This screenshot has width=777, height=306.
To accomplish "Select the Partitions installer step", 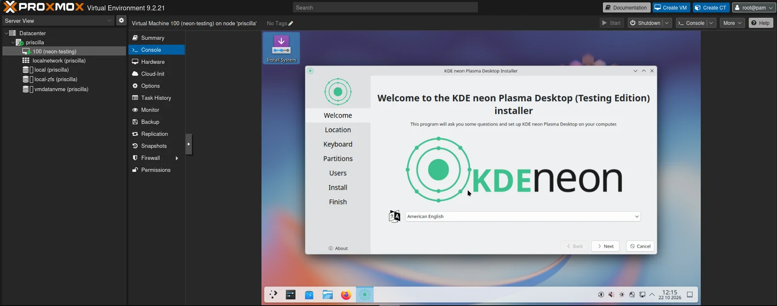I will 338,159.
